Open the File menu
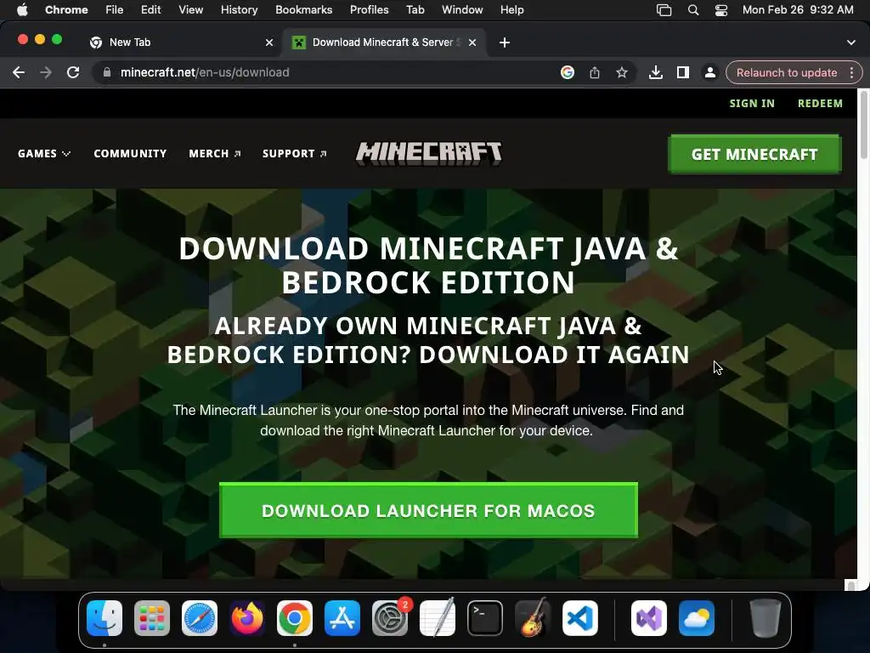 [x=115, y=9]
